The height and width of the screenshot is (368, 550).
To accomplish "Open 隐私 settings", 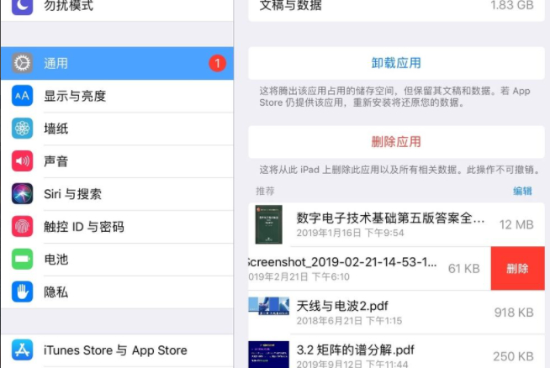I will (x=117, y=292).
